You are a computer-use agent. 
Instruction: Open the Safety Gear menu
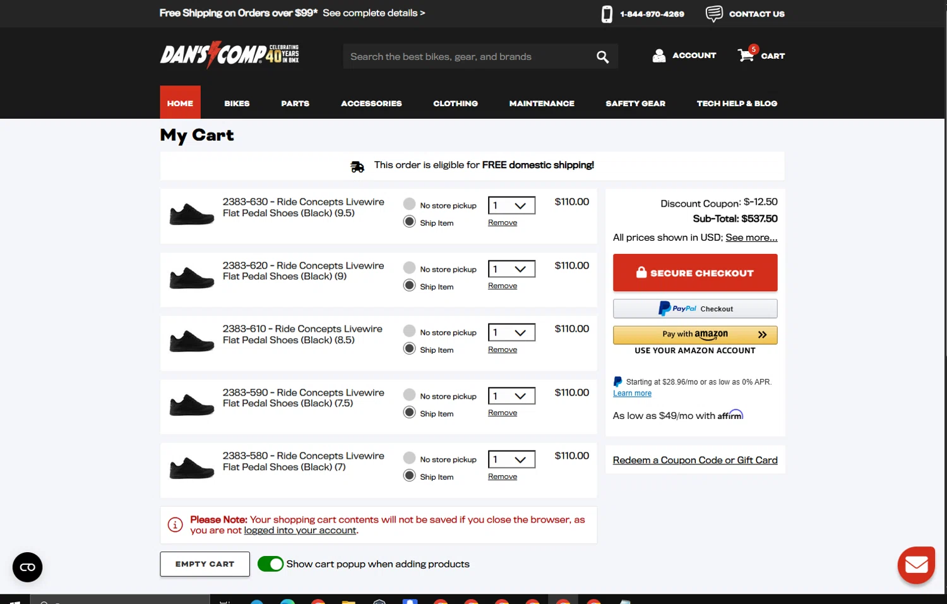point(635,104)
